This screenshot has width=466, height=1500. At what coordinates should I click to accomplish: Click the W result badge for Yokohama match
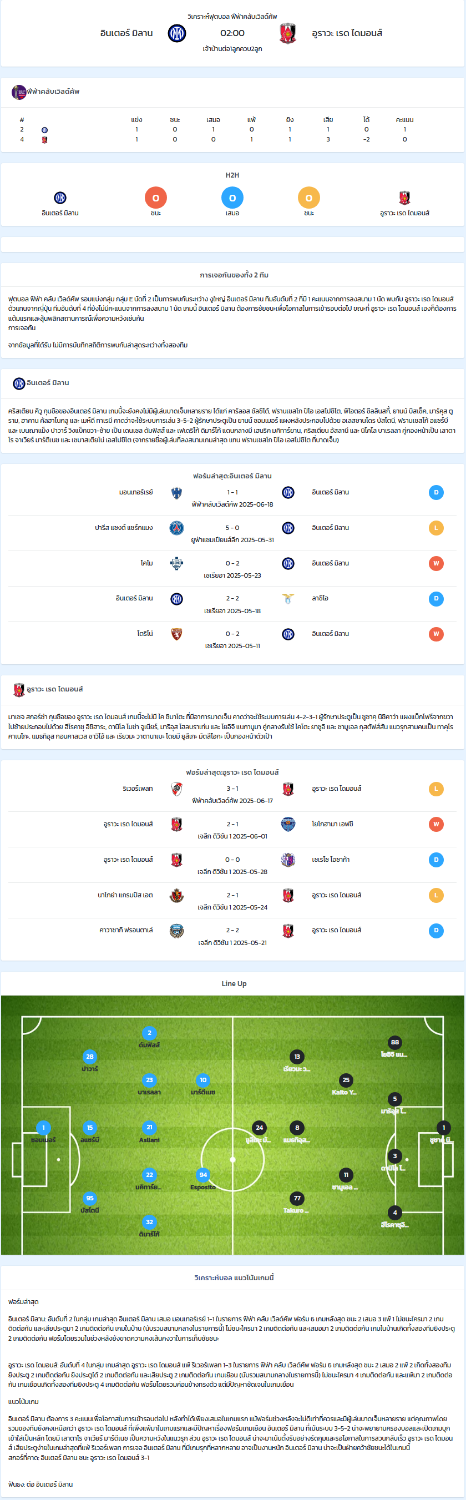point(437,825)
